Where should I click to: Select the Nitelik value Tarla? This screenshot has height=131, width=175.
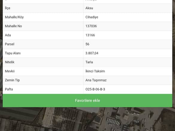[x=89, y=62]
